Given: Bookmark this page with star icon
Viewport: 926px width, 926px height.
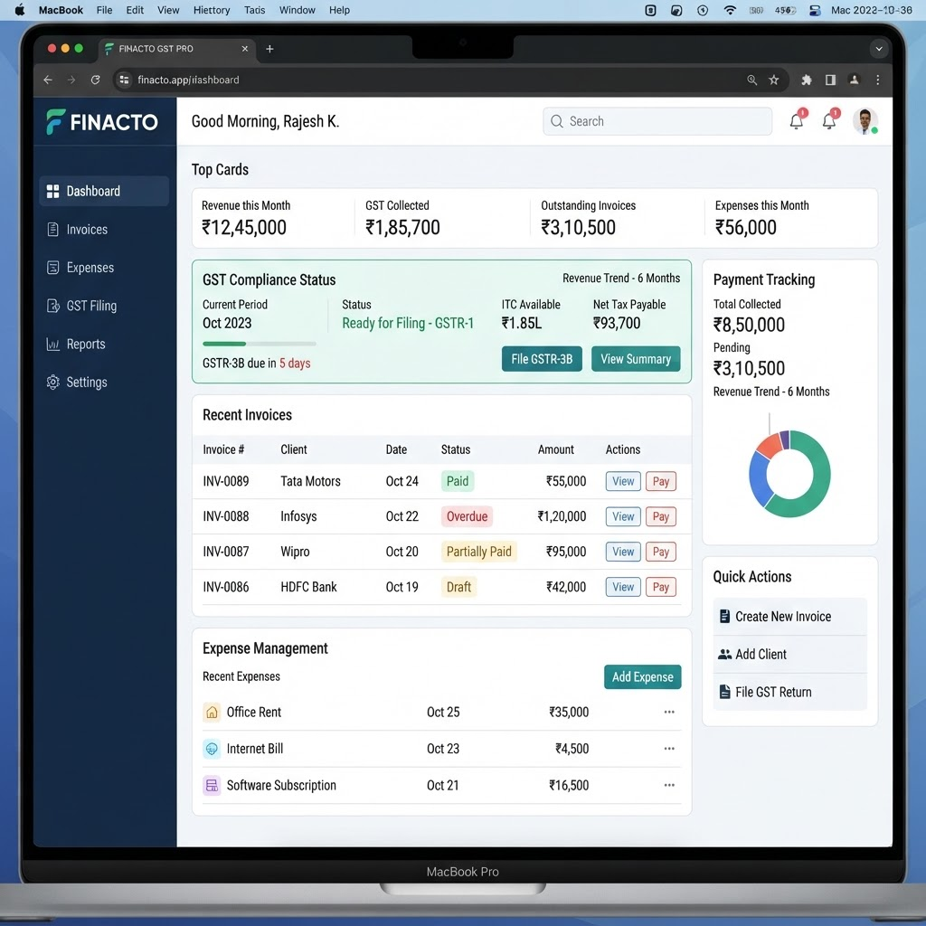Looking at the screenshot, I should (774, 80).
